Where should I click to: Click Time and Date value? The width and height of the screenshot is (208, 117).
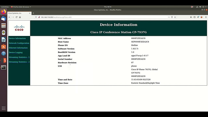pos(141,80)
